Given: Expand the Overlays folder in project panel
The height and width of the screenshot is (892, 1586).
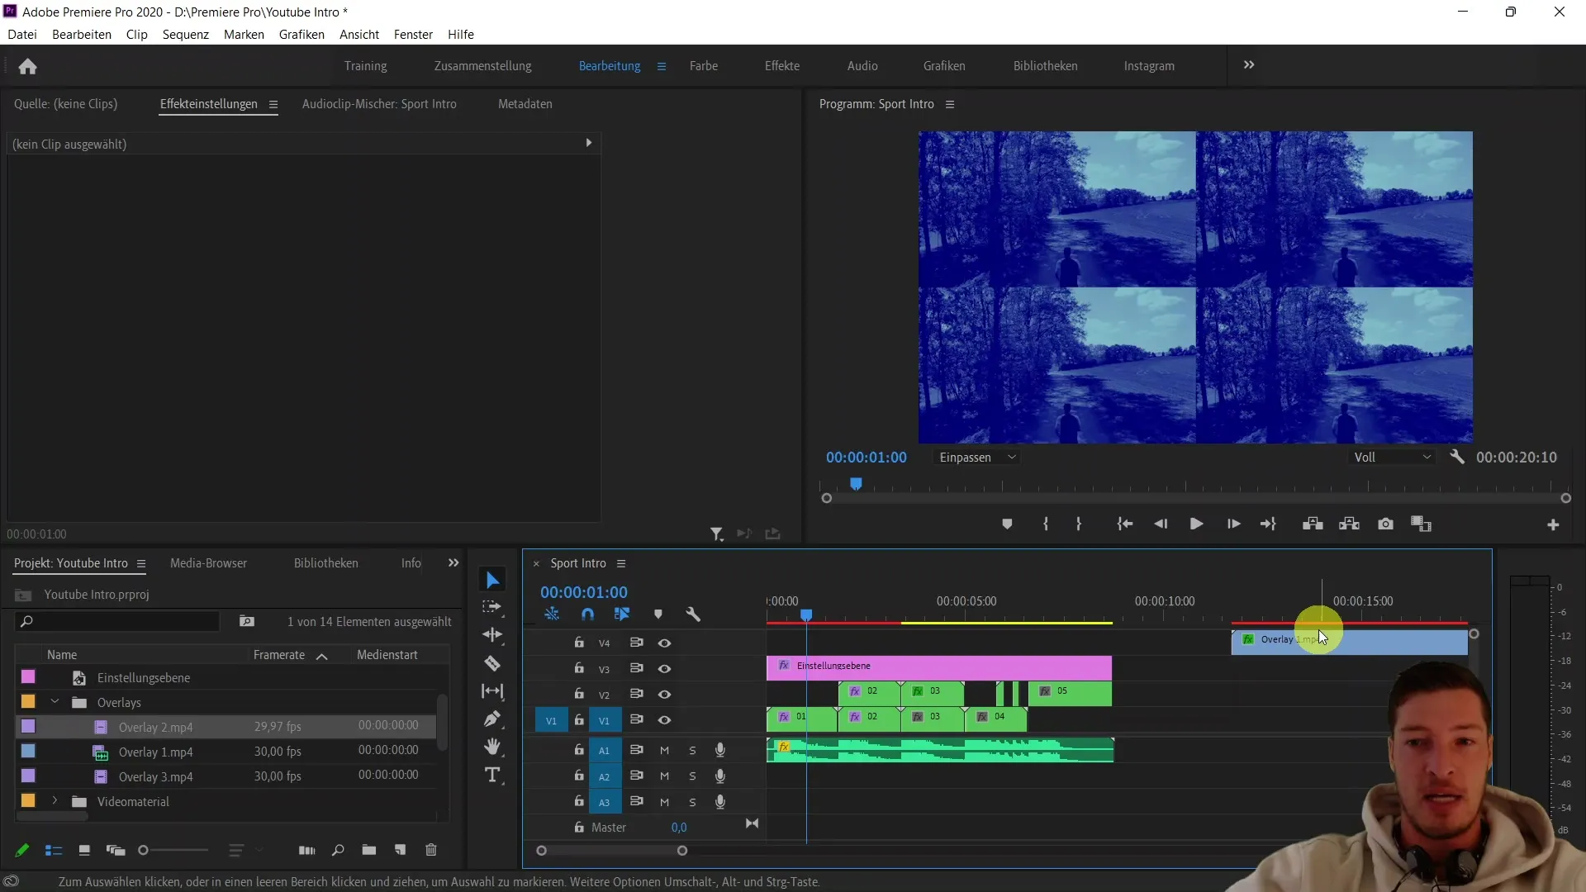Looking at the screenshot, I should pos(55,701).
